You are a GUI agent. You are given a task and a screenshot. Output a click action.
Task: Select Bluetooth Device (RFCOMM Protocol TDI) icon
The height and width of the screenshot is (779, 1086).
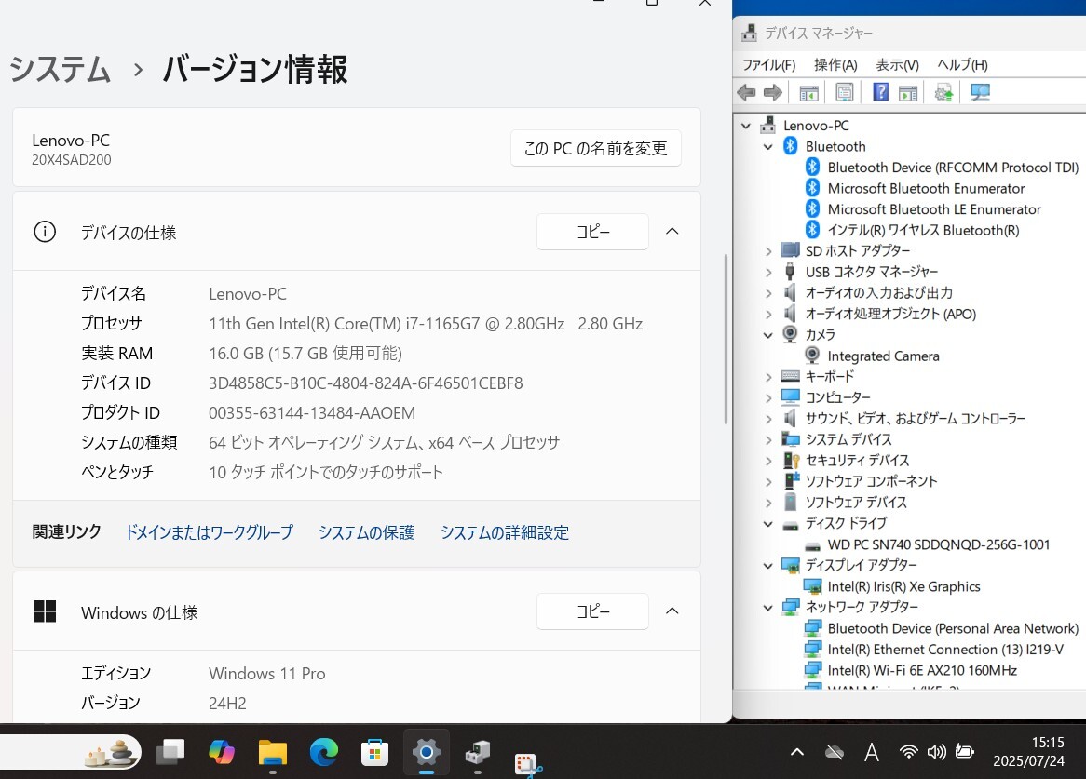pyautogui.click(x=812, y=167)
